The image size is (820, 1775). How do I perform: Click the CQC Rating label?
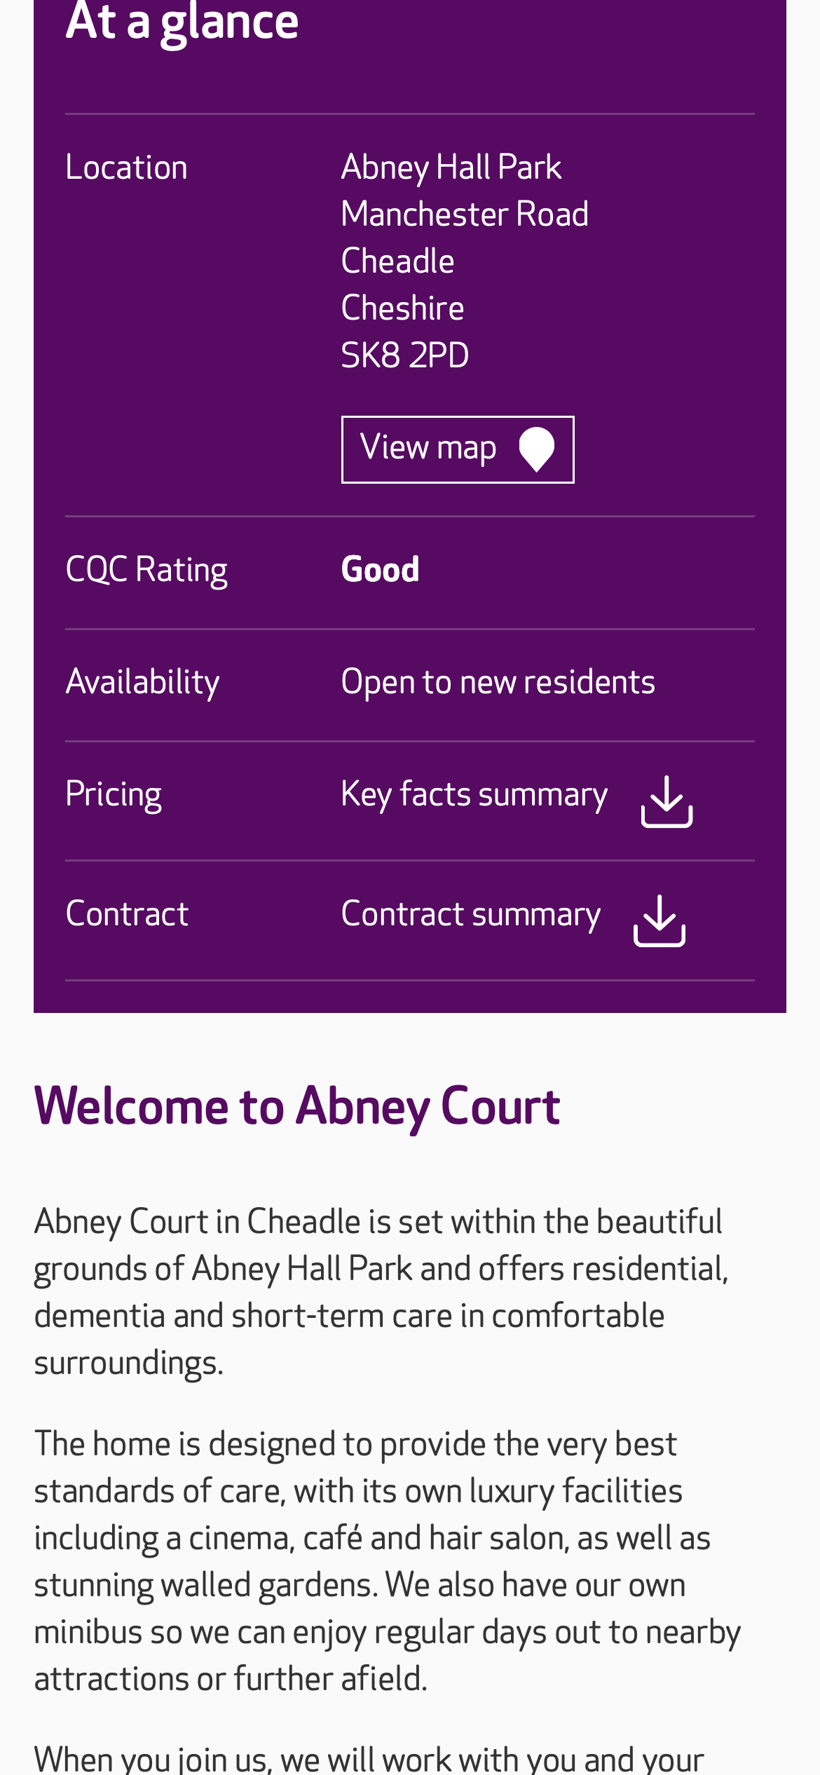coord(146,569)
